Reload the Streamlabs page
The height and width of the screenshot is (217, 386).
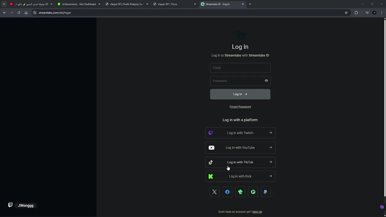[19, 13]
